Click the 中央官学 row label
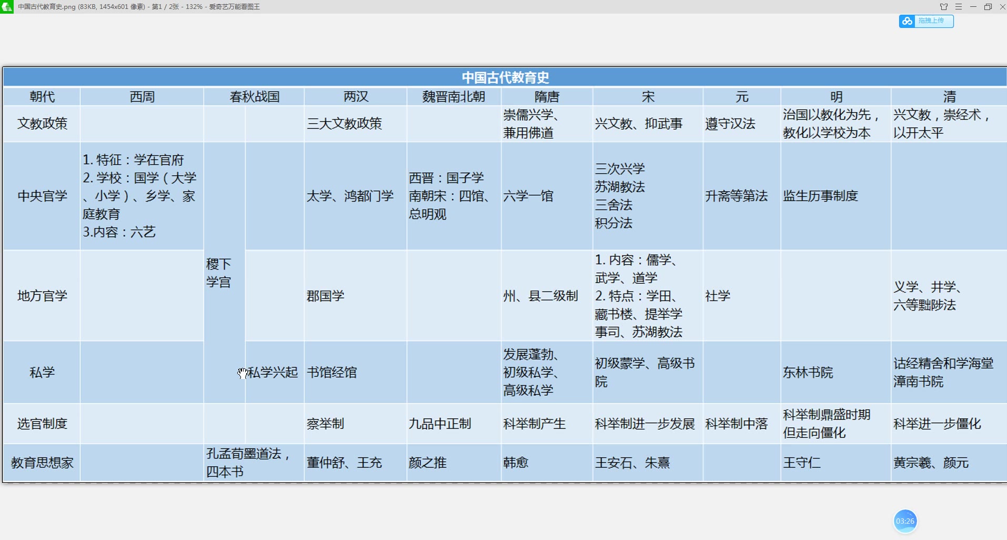 coord(42,196)
